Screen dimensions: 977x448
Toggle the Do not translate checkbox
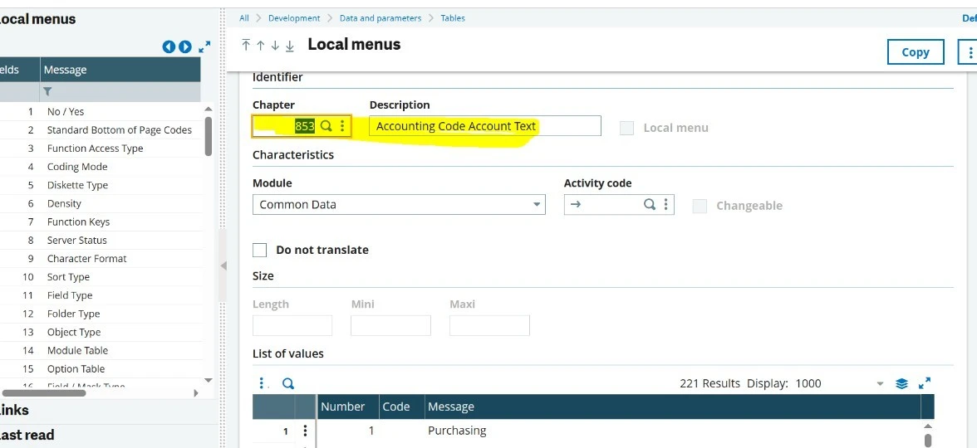tap(260, 251)
